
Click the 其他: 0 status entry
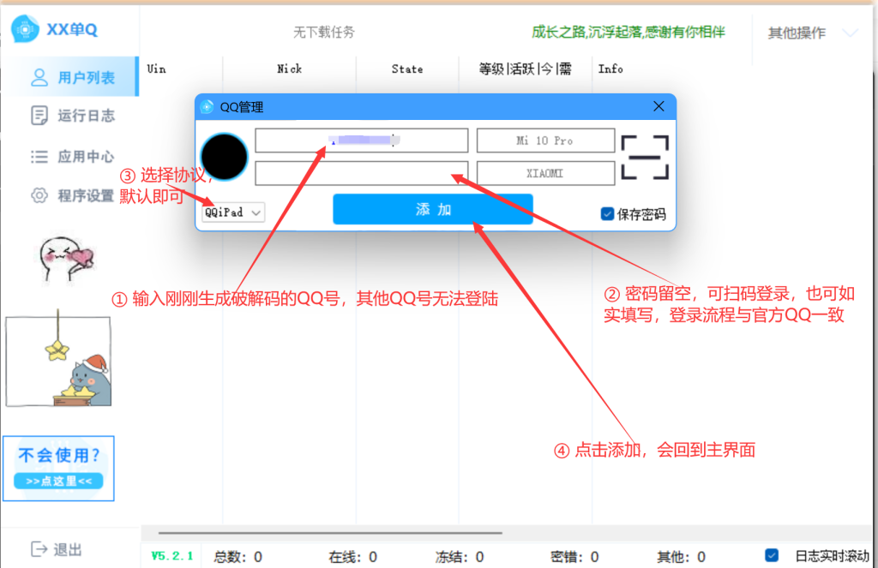click(x=681, y=557)
